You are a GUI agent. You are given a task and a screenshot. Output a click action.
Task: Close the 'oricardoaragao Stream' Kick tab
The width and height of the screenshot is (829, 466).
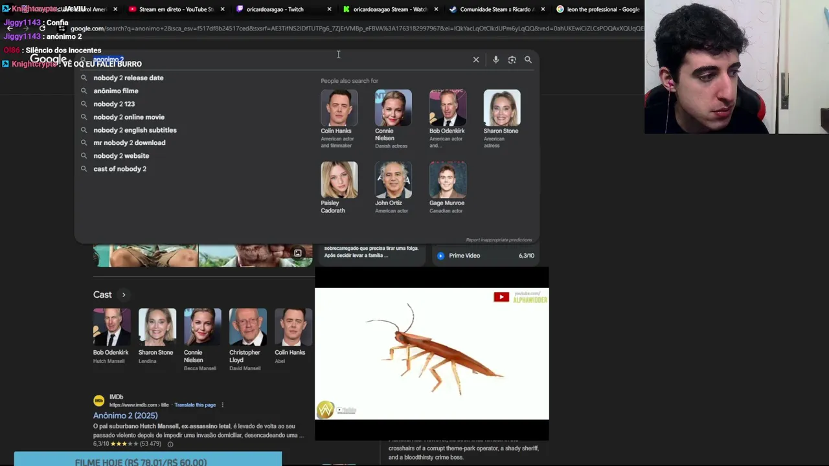[x=436, y=9]
